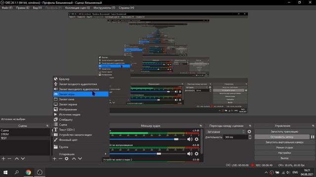Open Chrome from the taskbar

tap(29, 173)
